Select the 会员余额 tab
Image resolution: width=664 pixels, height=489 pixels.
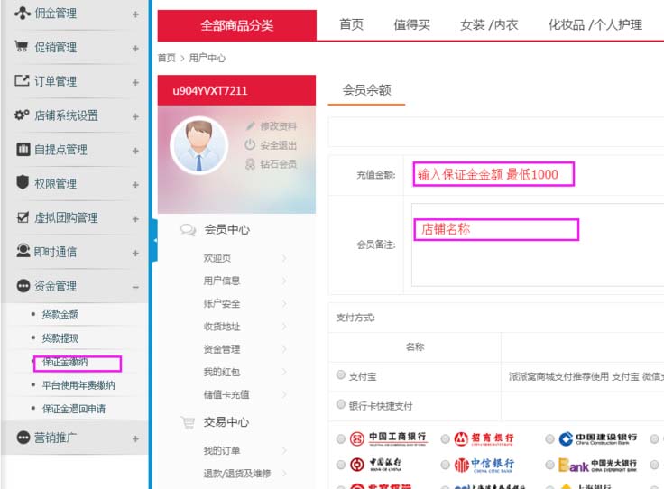point(366,90)
